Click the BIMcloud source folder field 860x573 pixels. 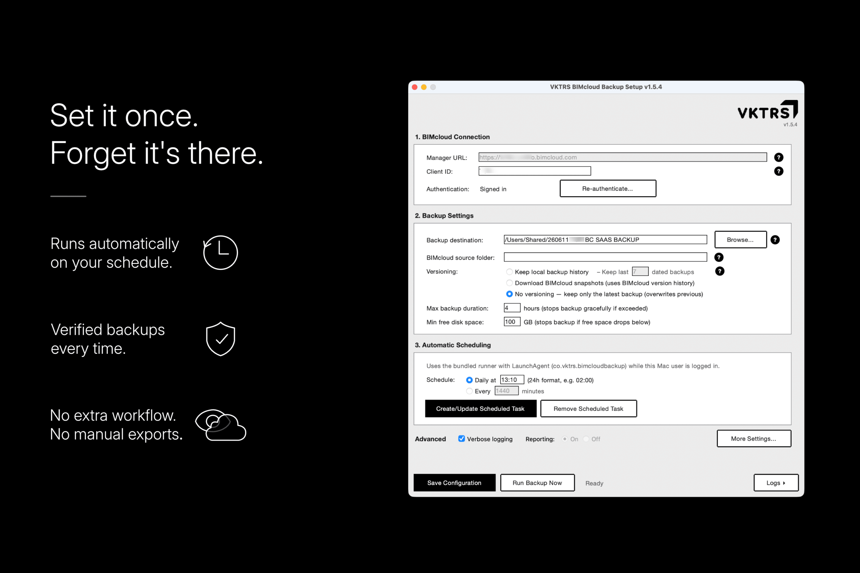pos(605,257)
